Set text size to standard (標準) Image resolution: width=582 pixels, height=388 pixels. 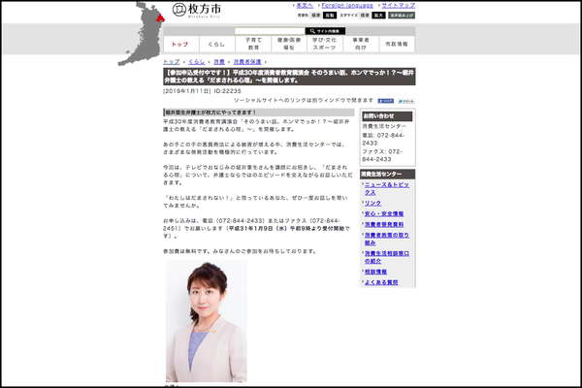click(365, 16)
